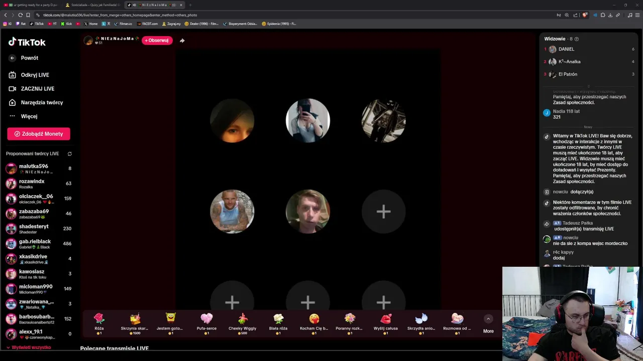Image resolution: width=643 pixels, height=361 pixels.
Task: Open browser zoom magnifier icon
Action: [x=567, y=15]
